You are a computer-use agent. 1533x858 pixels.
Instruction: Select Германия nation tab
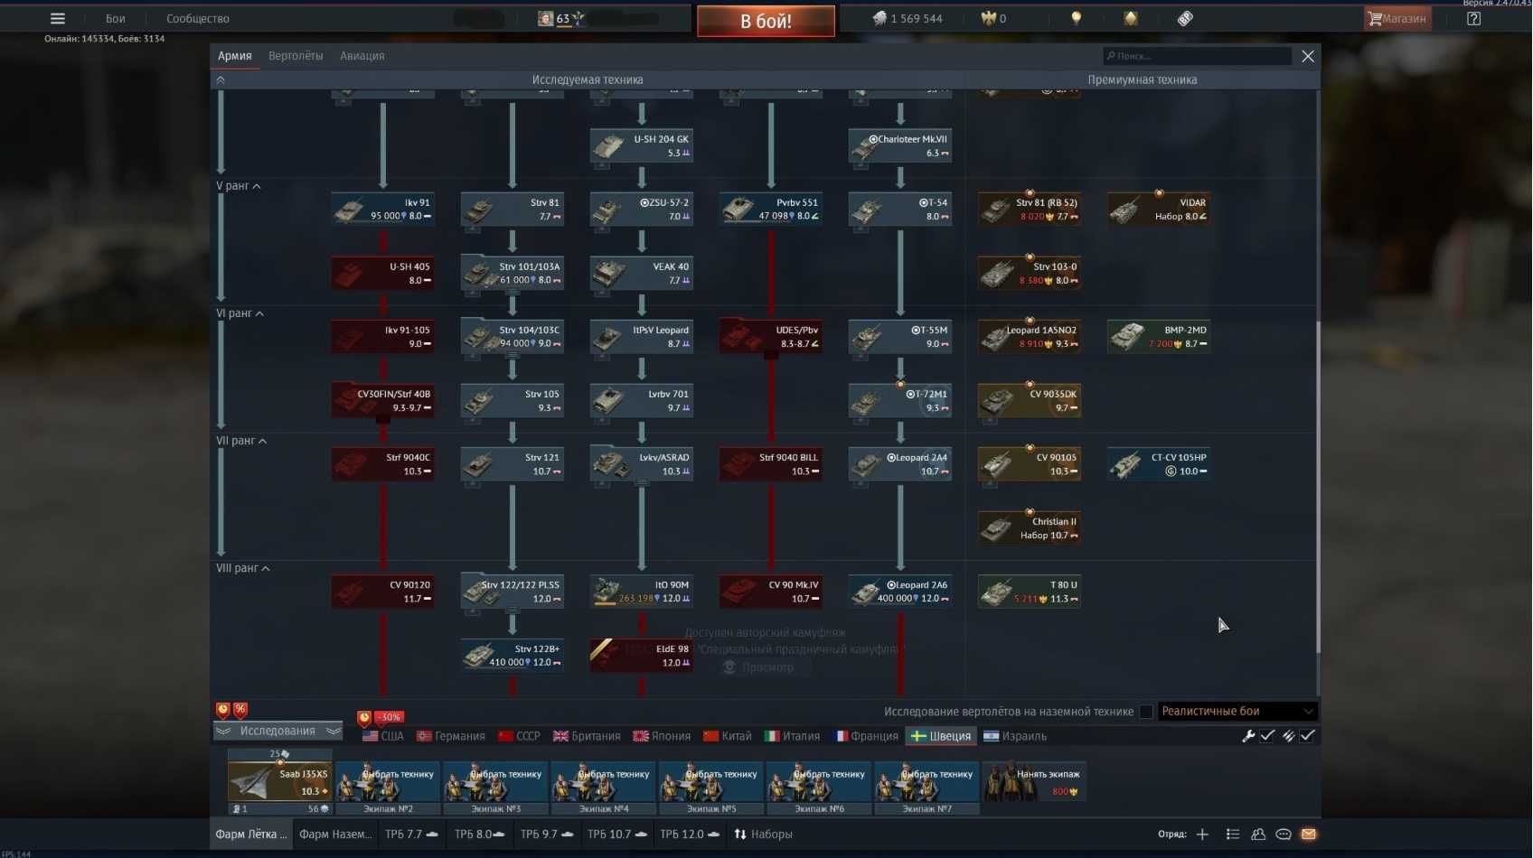(450, 736)
